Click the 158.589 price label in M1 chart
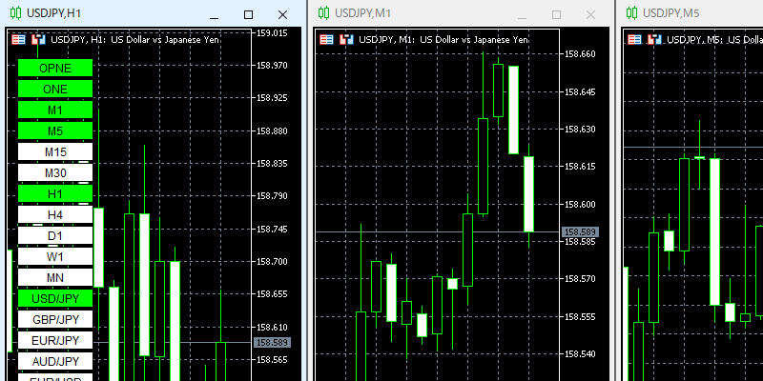The height and width of the screenshot is (381, 763). pos(580,231)
